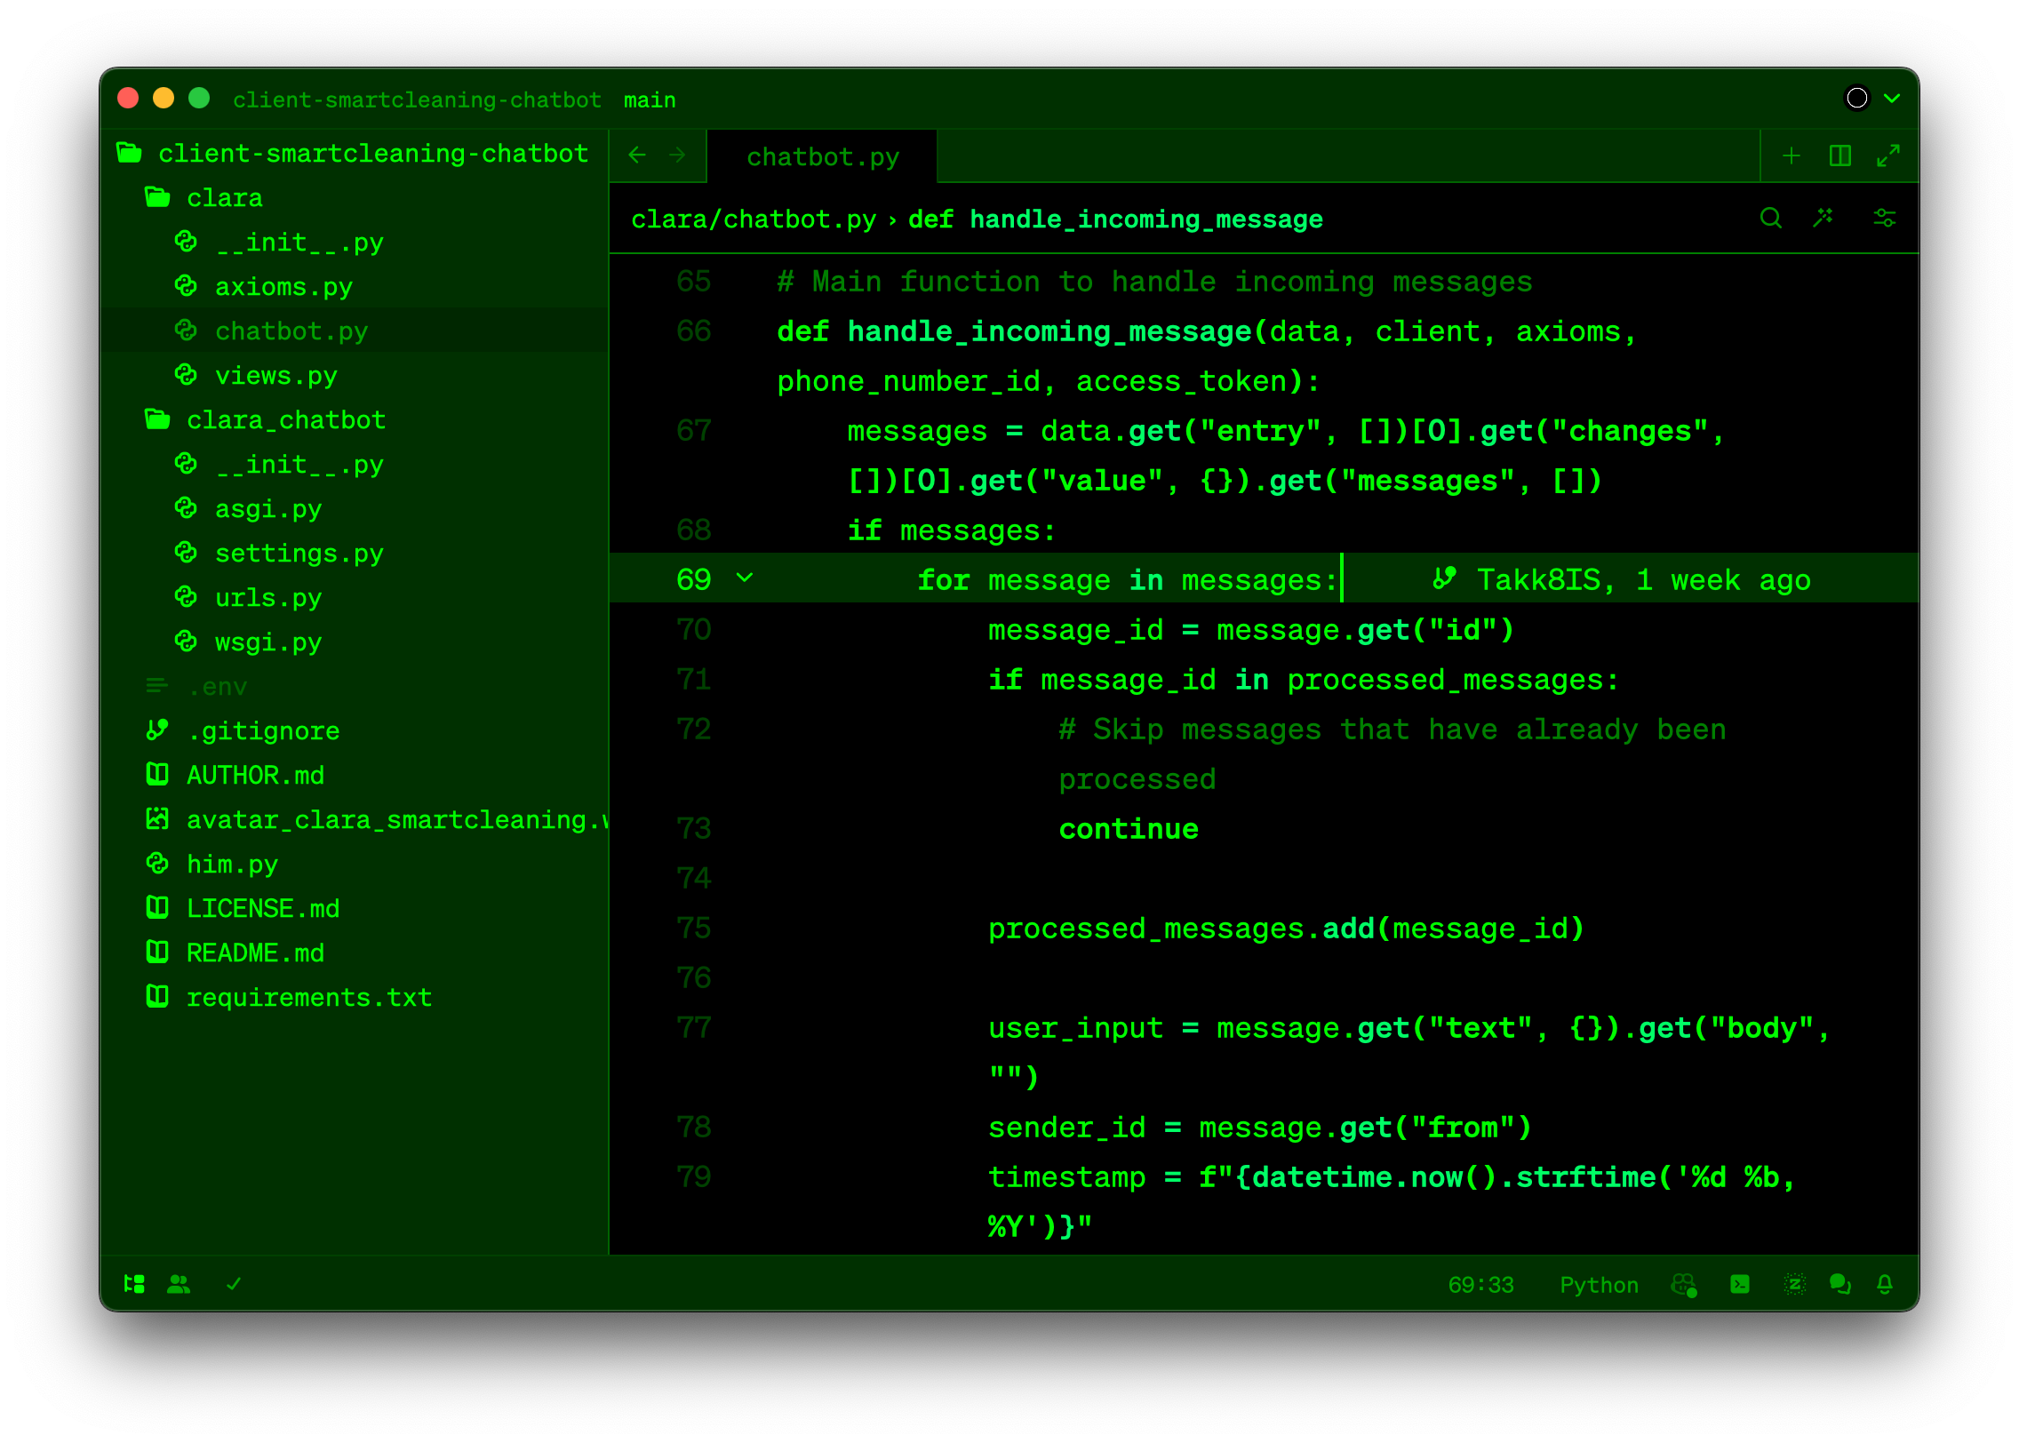Click the comment on line 65

pyautogui.click(x=1154, y=282)
